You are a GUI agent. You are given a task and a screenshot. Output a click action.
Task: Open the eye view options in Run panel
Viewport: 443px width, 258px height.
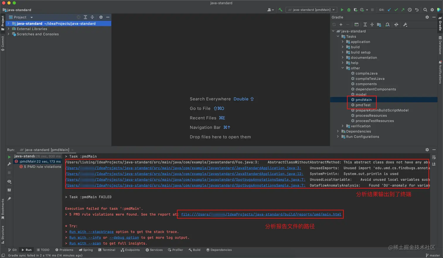9,182
